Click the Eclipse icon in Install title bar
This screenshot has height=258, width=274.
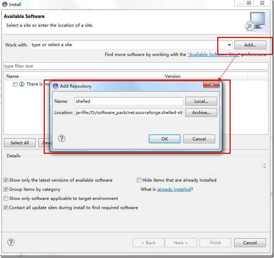coord(5,4)
